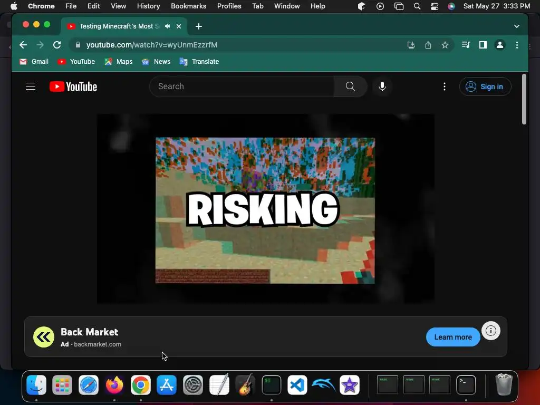Open the History menu
The height and width of the screenshot is (405, 540).
[148, 6]
